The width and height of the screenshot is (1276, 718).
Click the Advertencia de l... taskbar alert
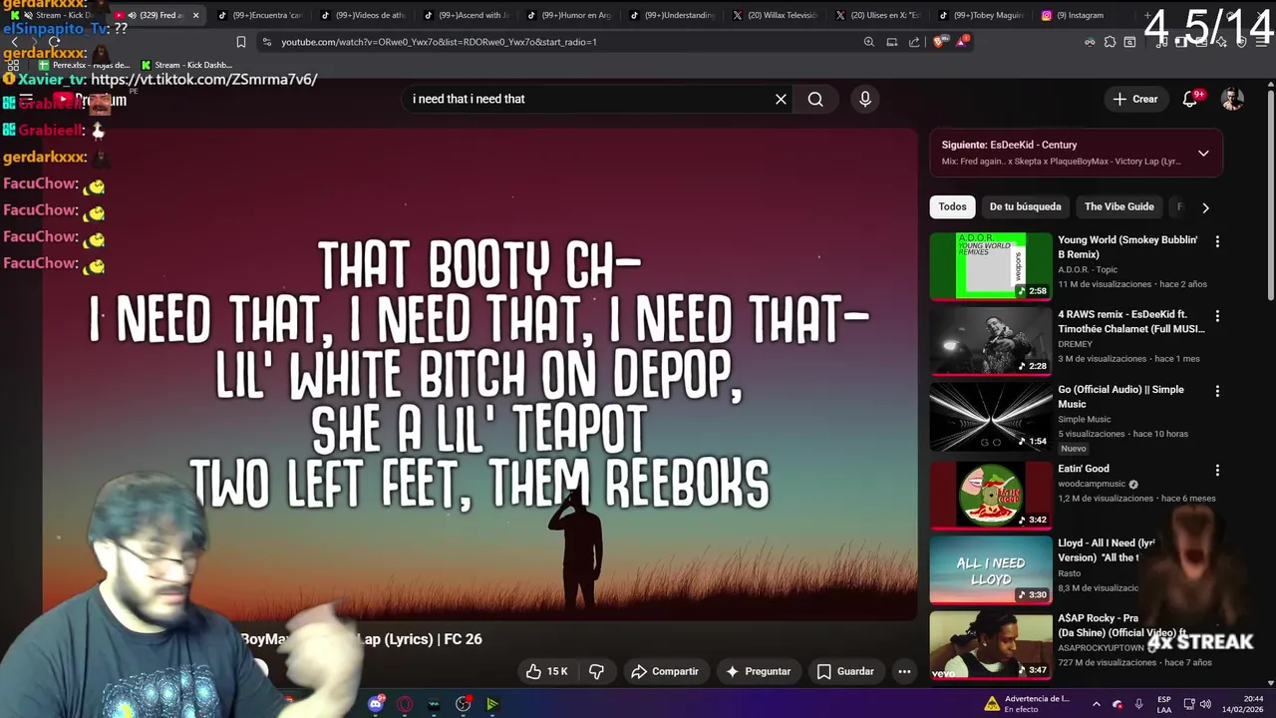pos(1028,704)
